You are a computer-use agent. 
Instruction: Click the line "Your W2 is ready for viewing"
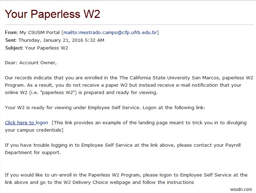(x=105, y=108)
